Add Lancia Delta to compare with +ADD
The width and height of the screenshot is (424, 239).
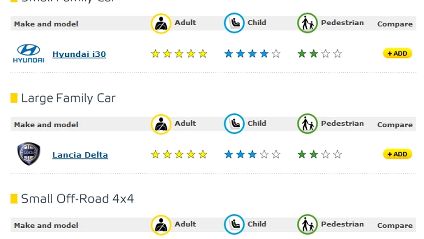click(397, 154)
